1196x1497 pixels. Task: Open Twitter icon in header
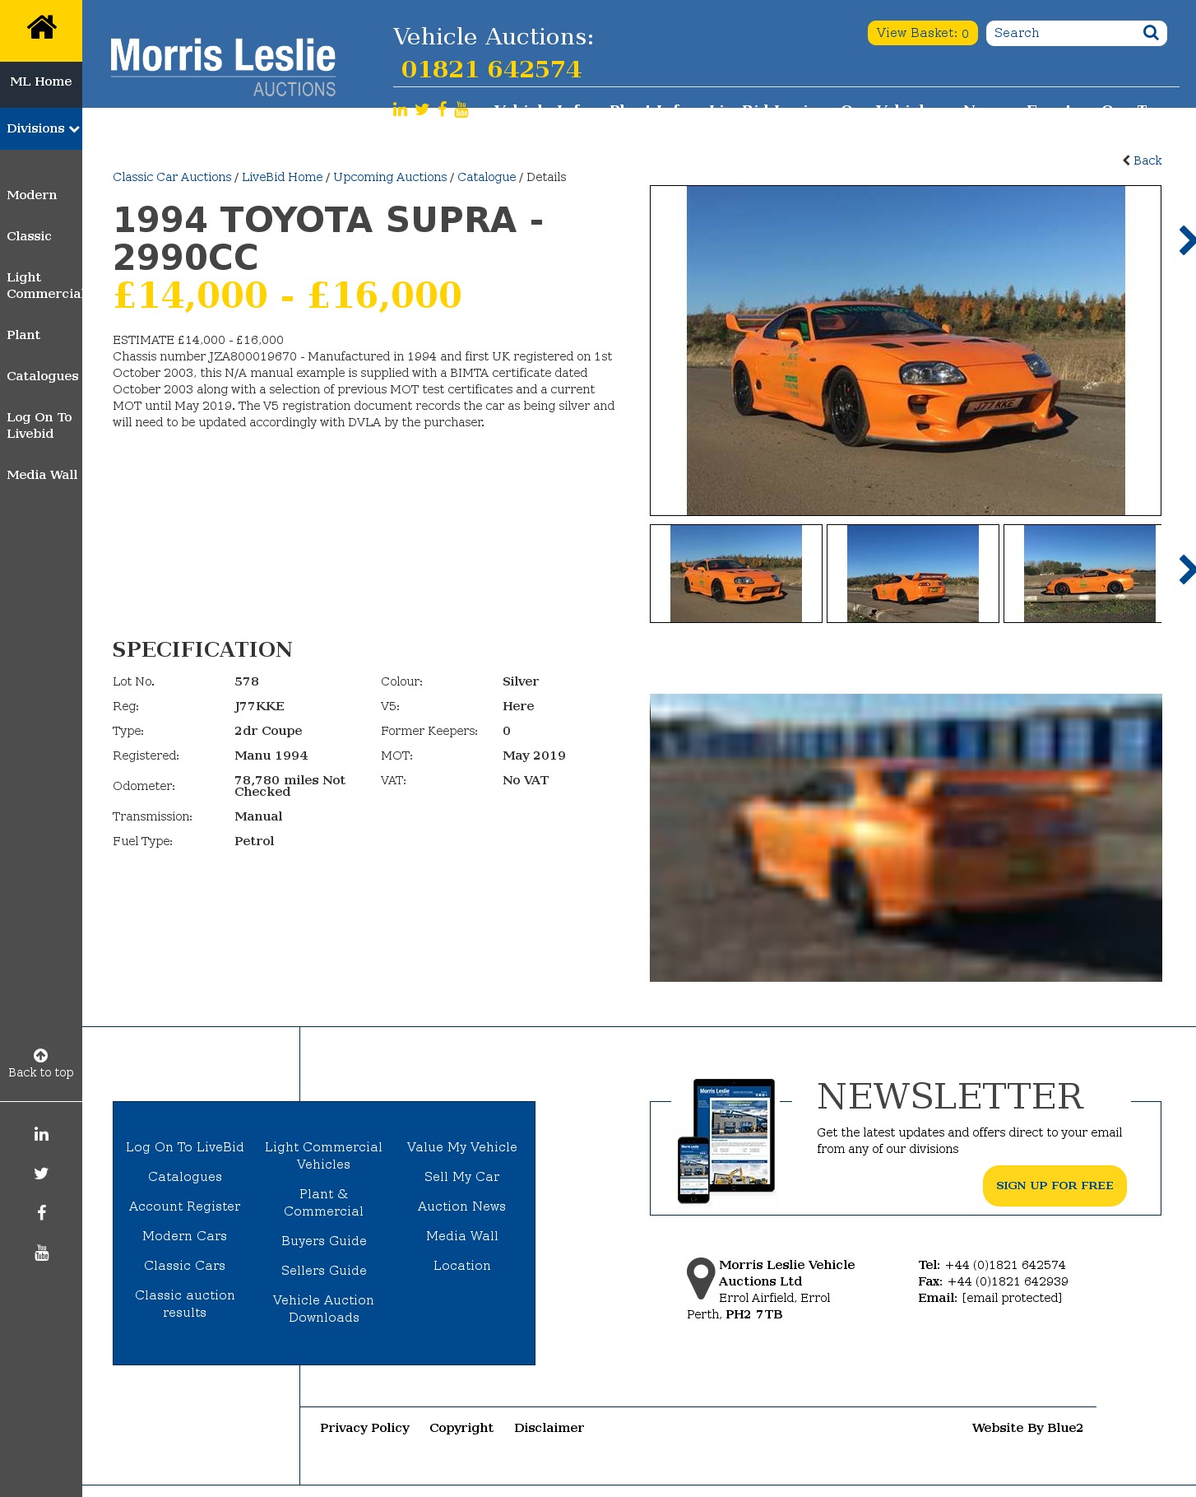click(x=422, y=109)
